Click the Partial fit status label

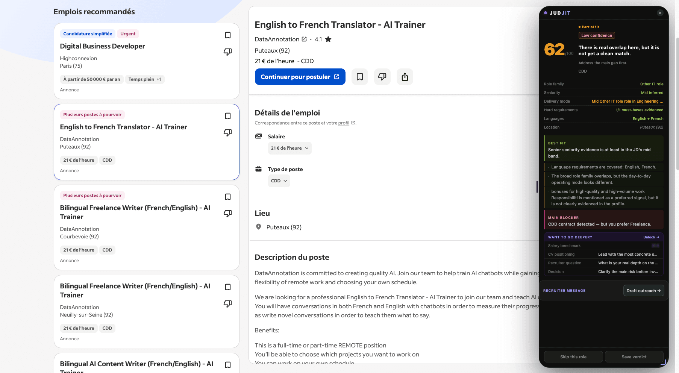tap(589, 27)
